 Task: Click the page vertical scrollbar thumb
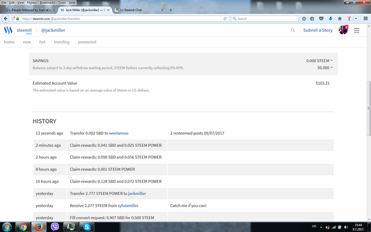pos(369,108)
